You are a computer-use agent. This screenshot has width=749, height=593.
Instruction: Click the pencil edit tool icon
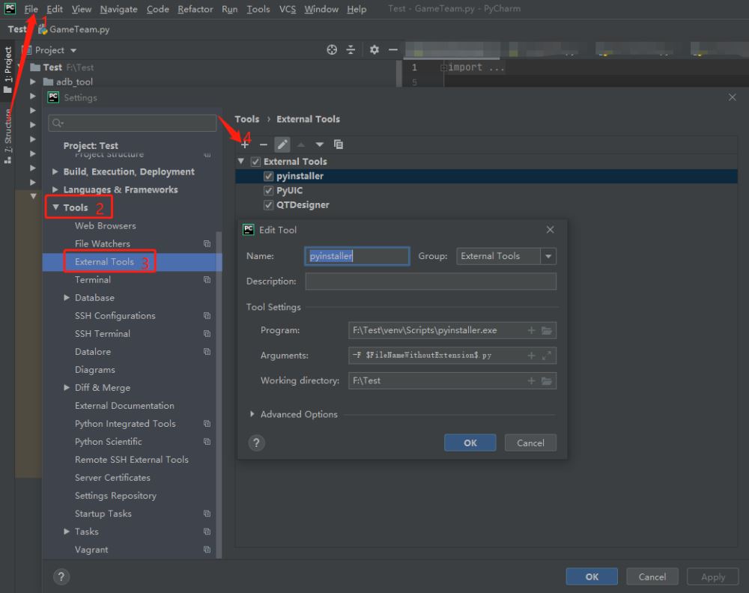(x=282, y=145)
